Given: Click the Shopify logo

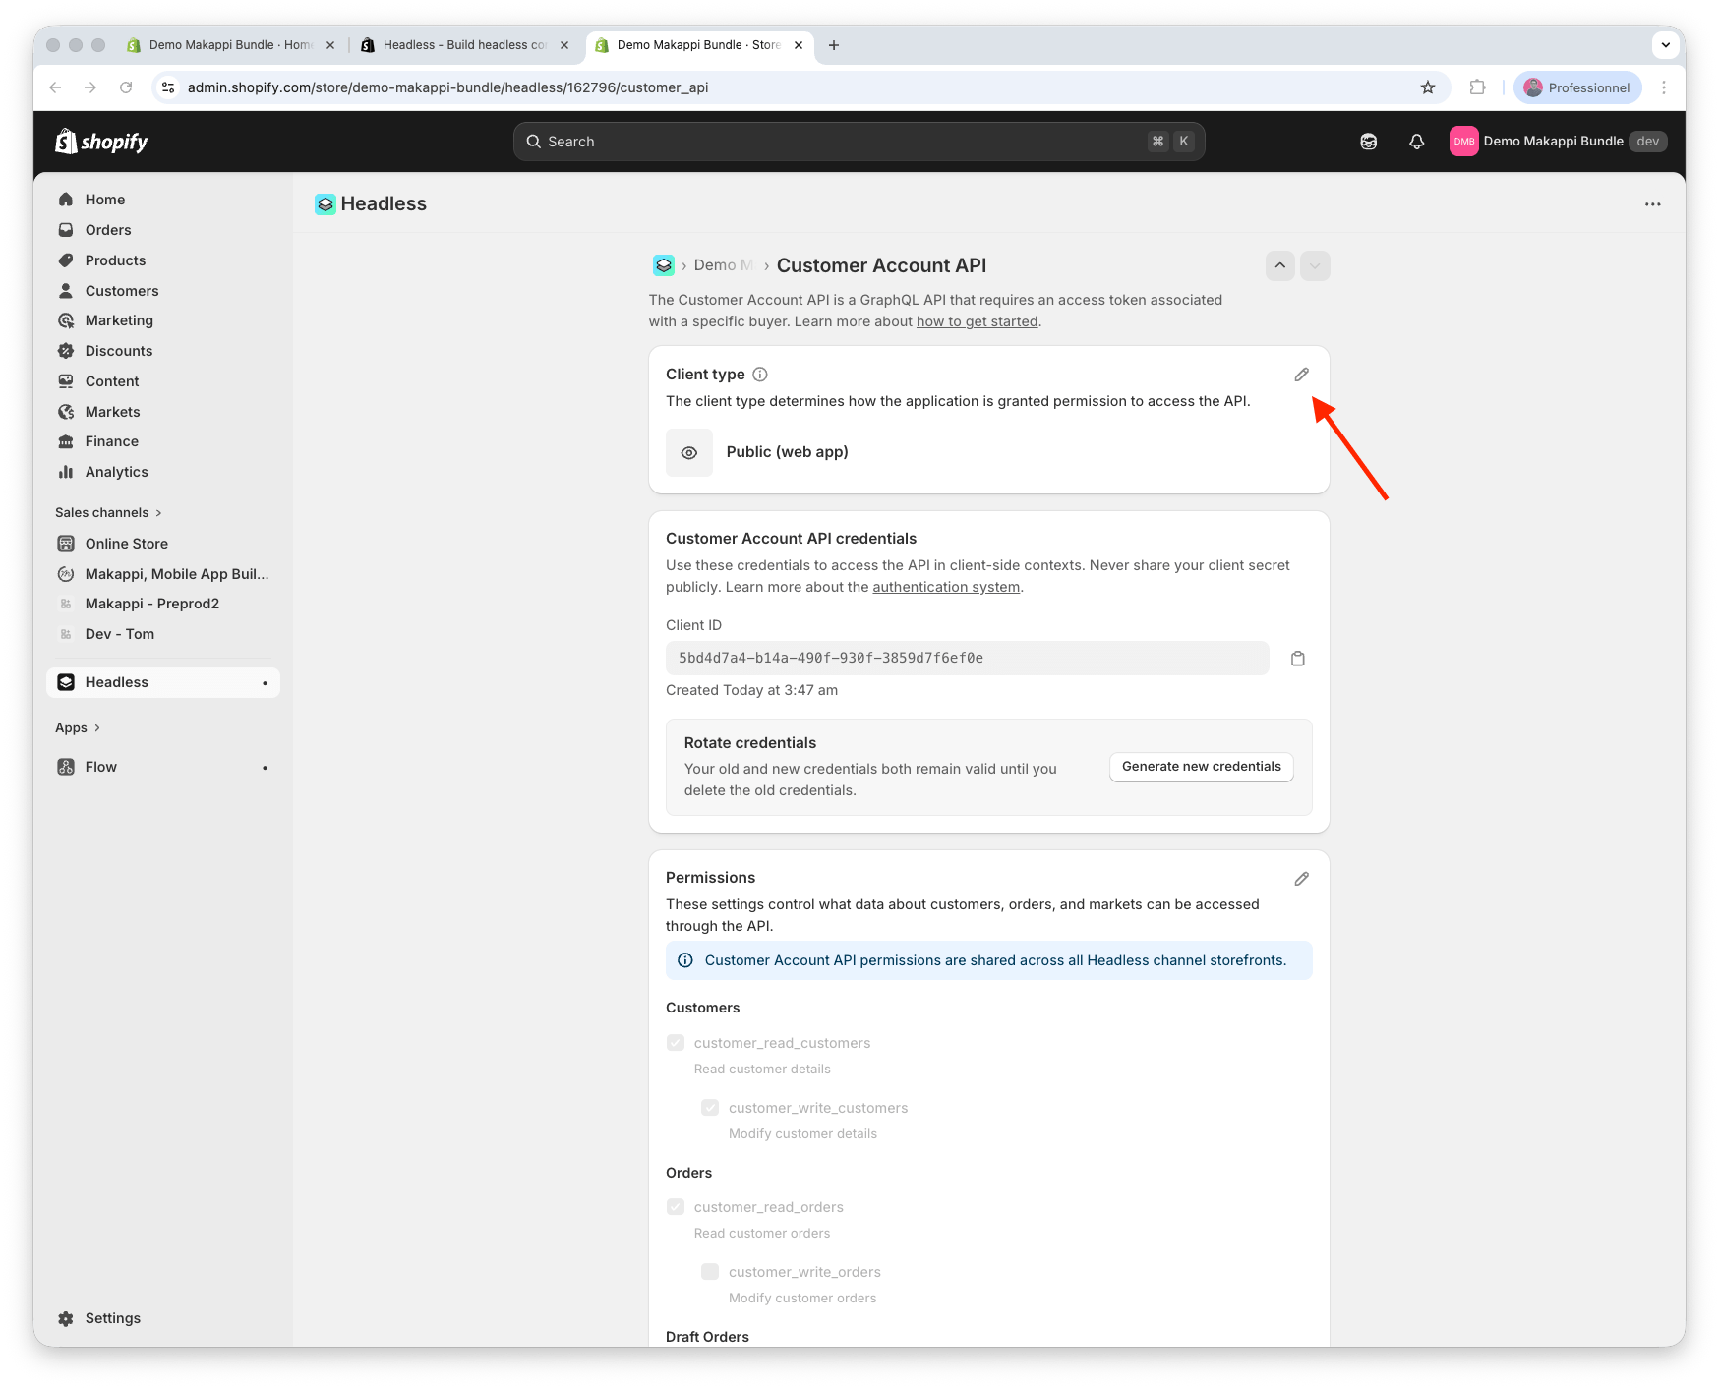Looking at the screenshot, I should 102,142.
